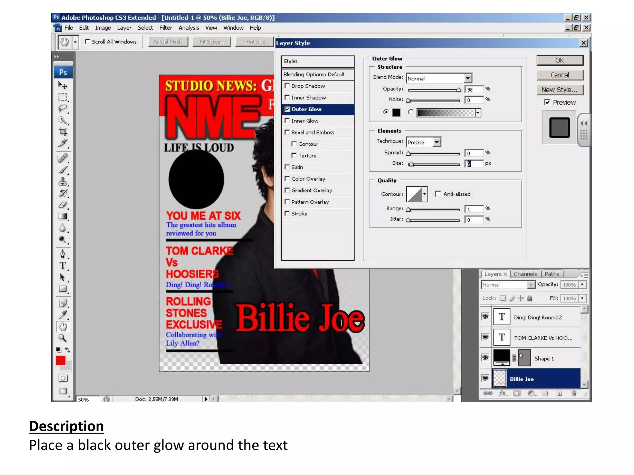This screenshot has height=475, width=634.
Task: Hide the Billie Joe layer
Action: coord(485,378)
